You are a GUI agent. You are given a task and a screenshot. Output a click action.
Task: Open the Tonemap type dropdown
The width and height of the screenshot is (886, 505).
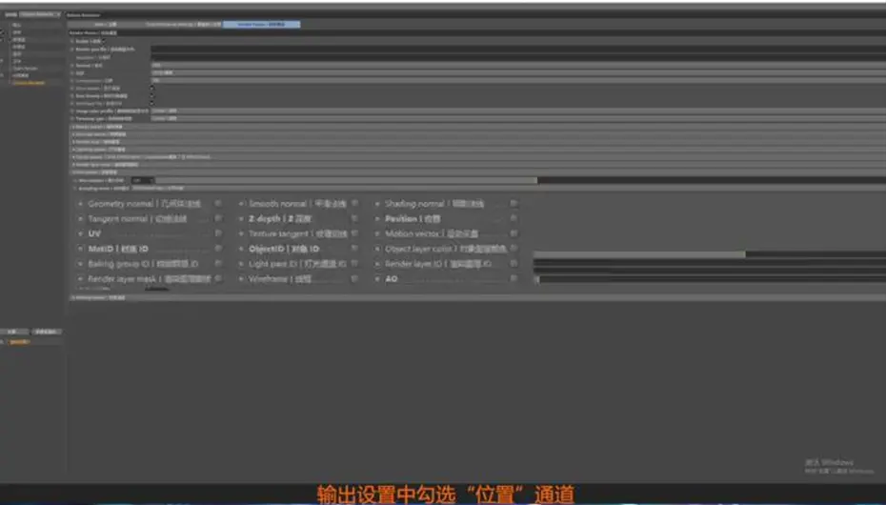point(518,118)
